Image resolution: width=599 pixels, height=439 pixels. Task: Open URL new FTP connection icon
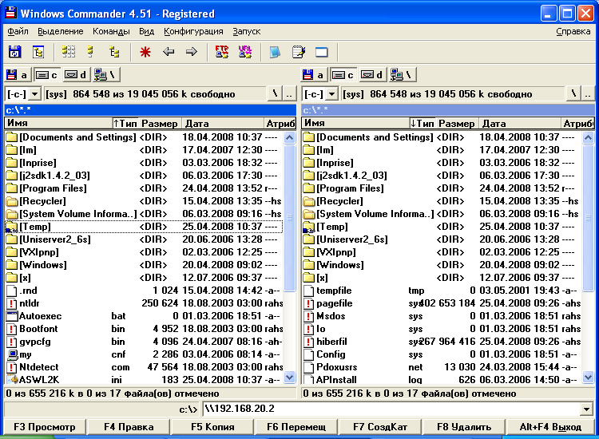pos(245,52)
